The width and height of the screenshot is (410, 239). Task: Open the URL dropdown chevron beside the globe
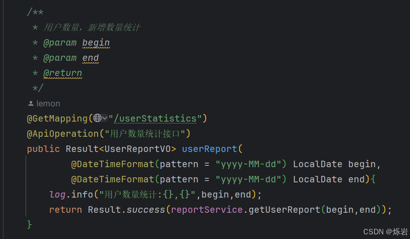(105, 118)
